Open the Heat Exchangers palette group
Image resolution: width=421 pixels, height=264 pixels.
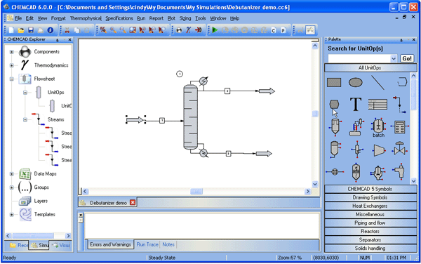[x=370, y=206]
